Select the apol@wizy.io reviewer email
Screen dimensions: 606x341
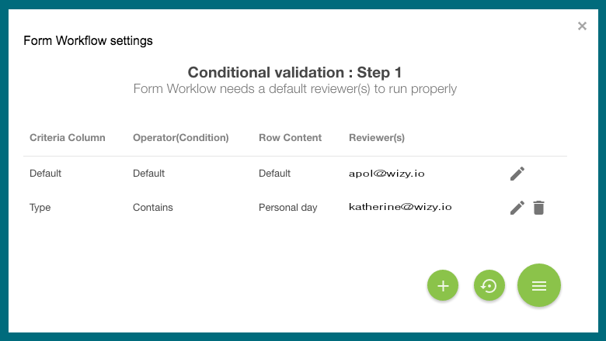386,174
